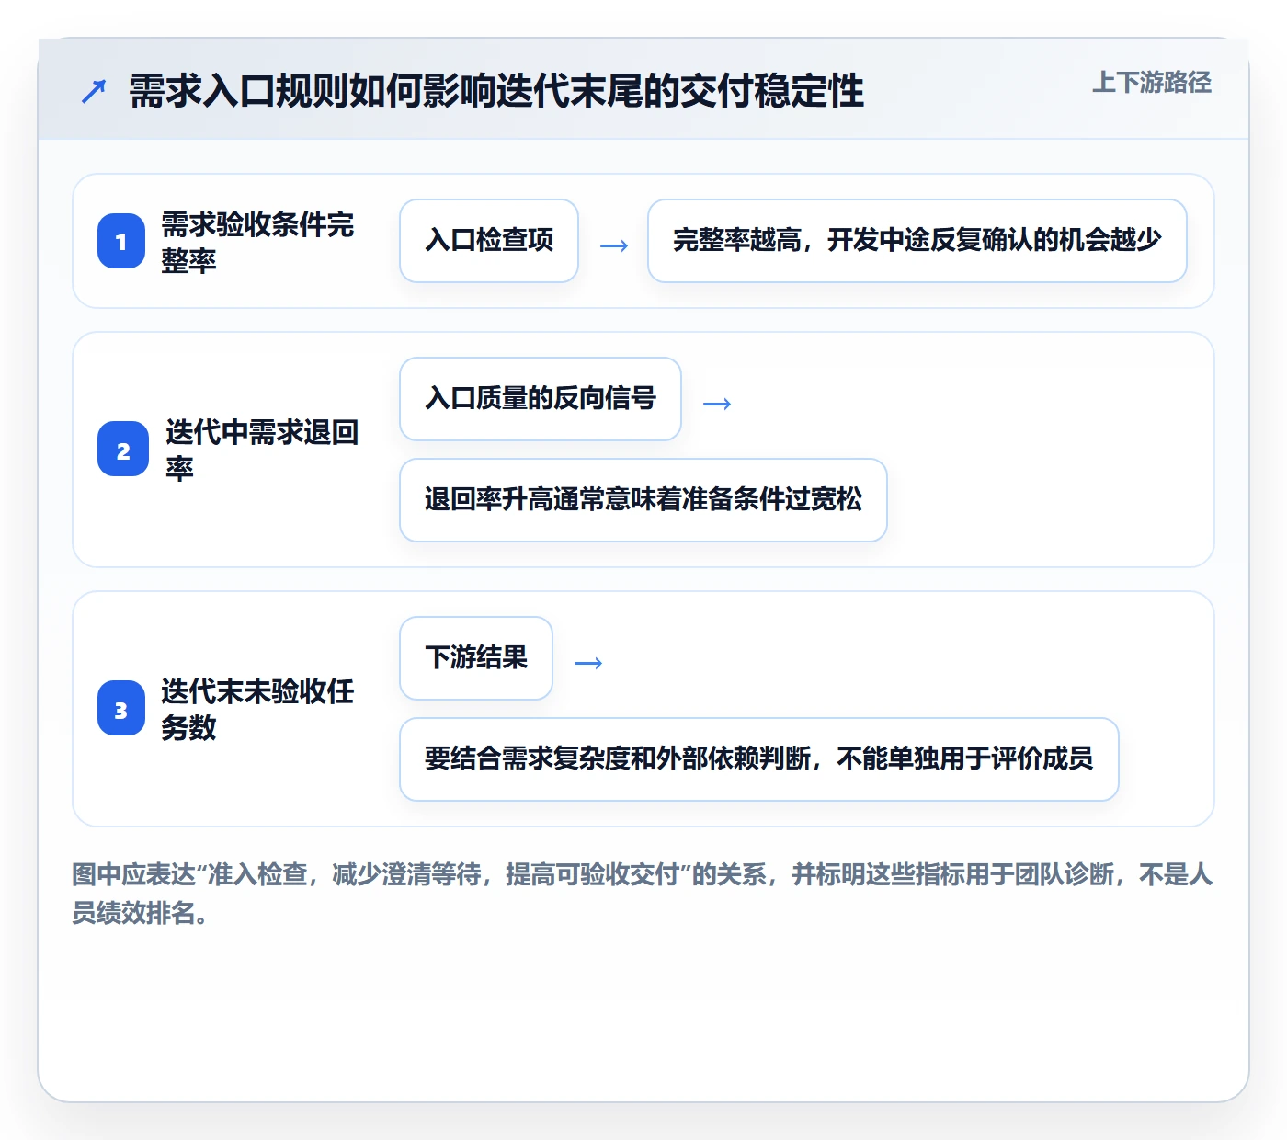This screenshot has height=1140, width=1287.
Task: Click the number 1 badge
Action: pos(121,241)
